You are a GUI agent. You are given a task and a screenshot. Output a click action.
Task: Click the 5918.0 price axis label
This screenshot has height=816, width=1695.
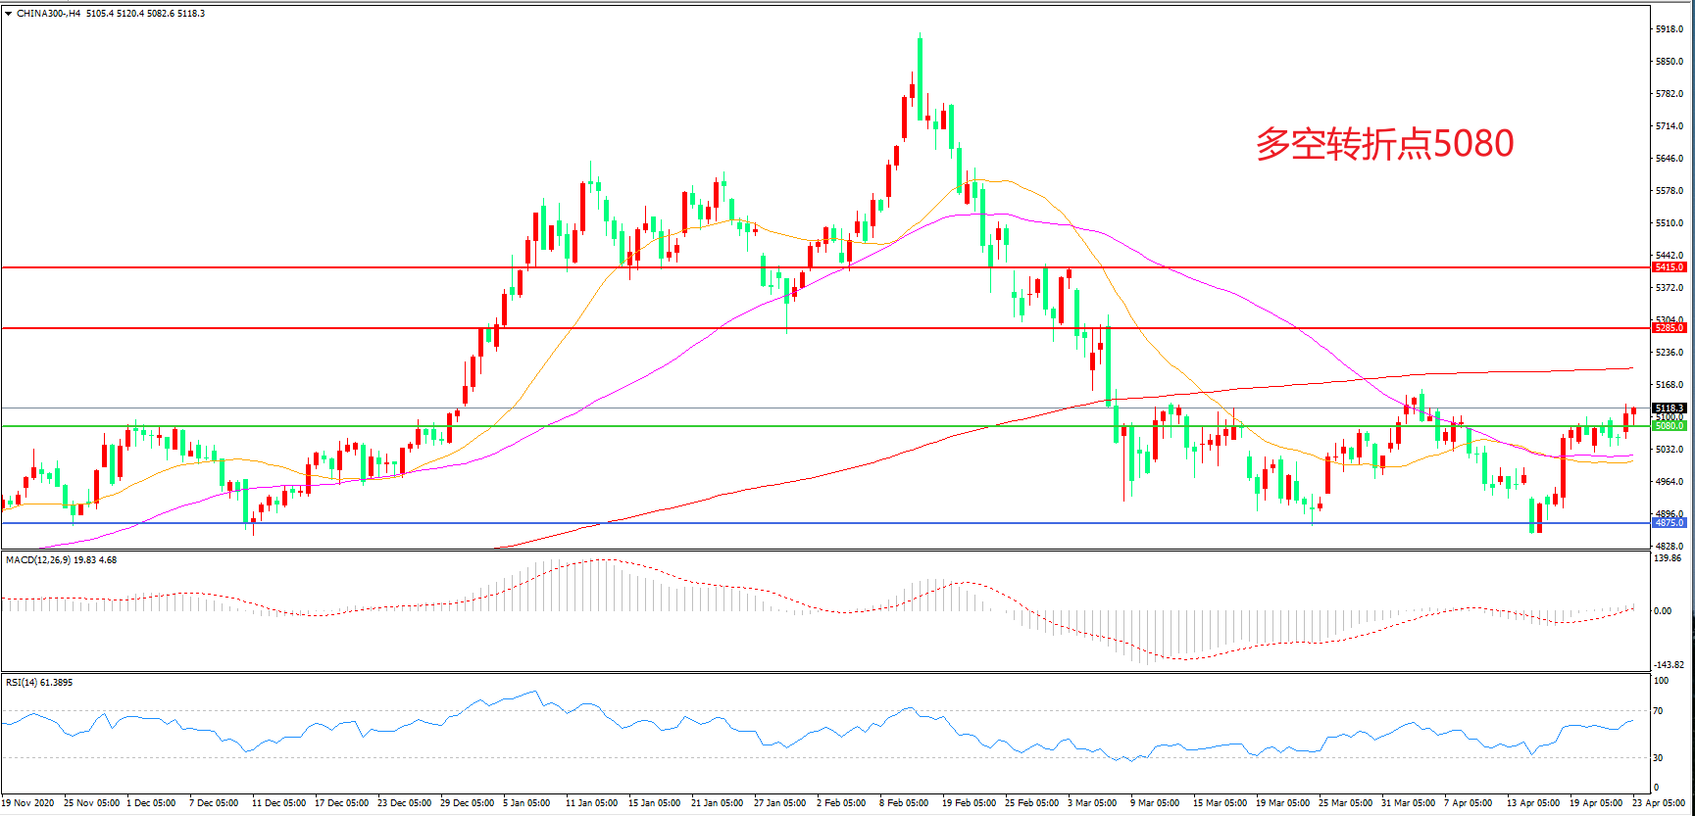1669,29
